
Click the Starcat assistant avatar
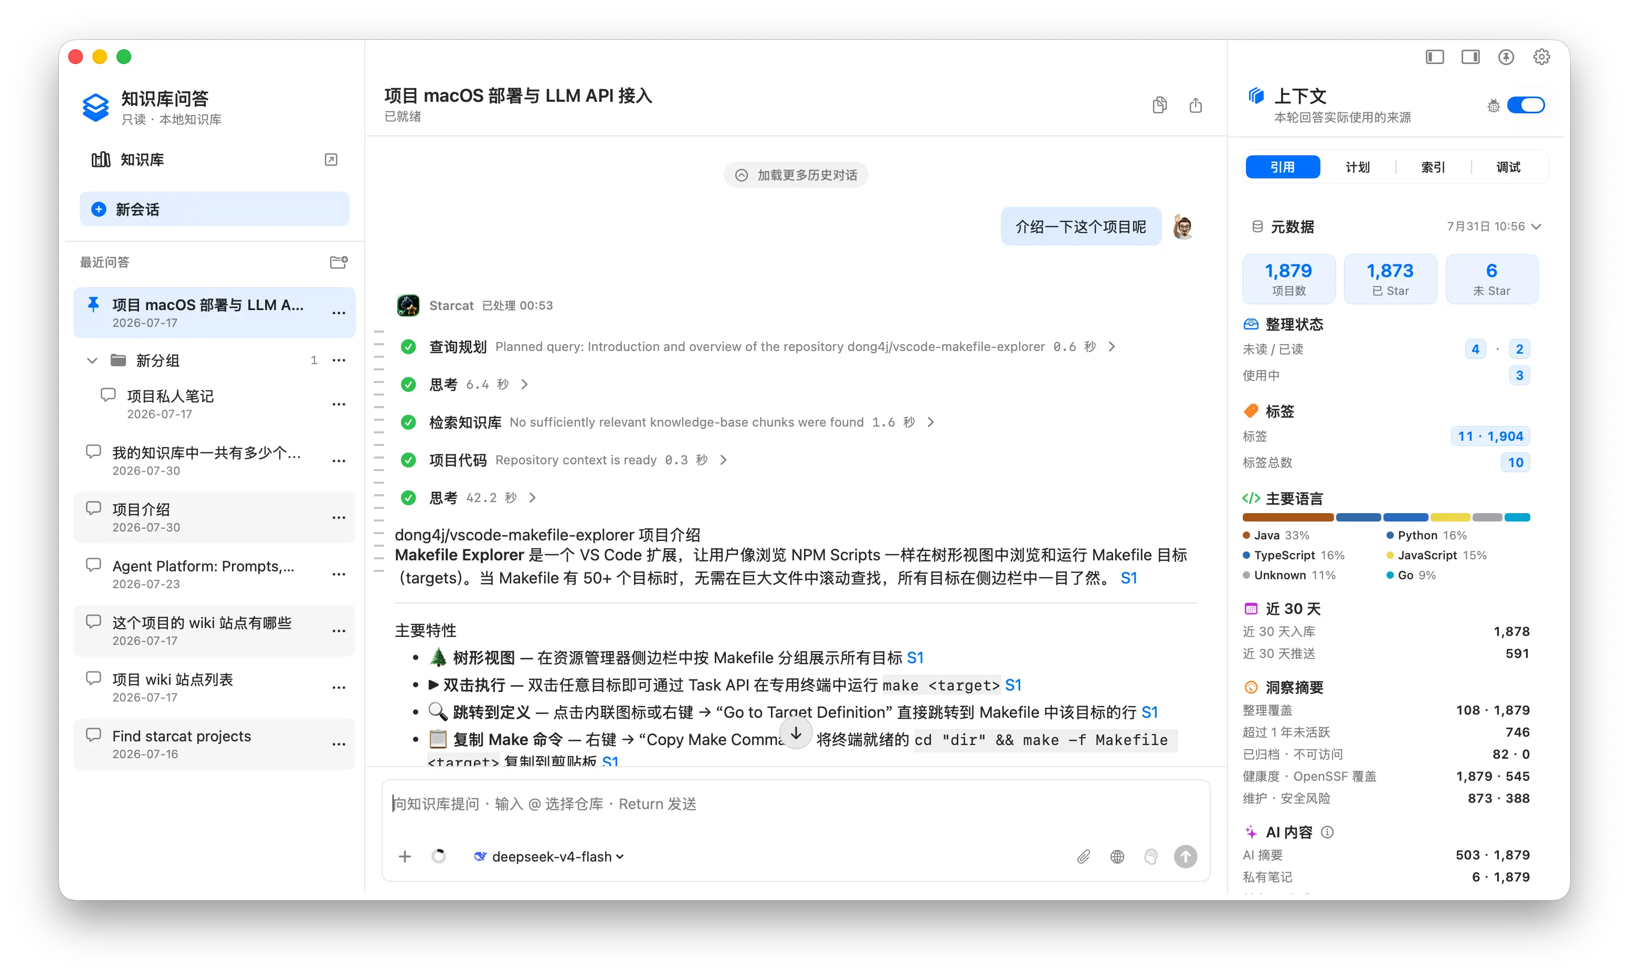click(408, 305)
